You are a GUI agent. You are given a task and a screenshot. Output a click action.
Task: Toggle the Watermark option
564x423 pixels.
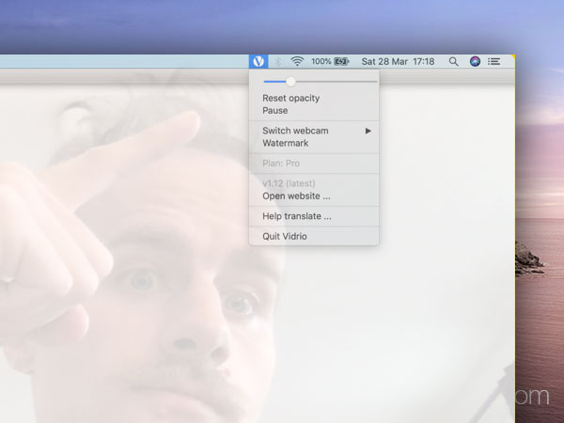314,143
